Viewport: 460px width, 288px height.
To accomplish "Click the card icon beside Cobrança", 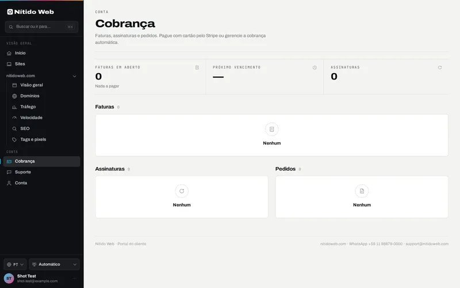I will coord(9,161).
